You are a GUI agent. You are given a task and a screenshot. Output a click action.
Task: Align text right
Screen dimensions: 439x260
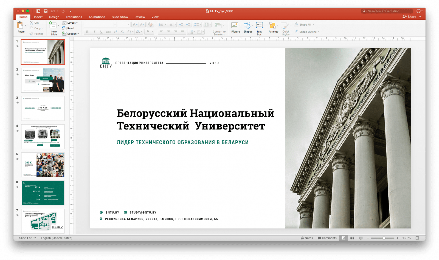coord(175,32)
